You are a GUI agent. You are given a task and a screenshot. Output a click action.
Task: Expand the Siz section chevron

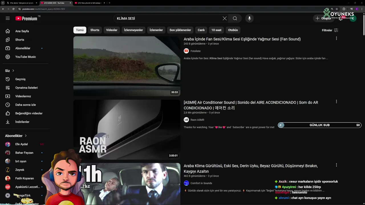[x=13, y=71]
